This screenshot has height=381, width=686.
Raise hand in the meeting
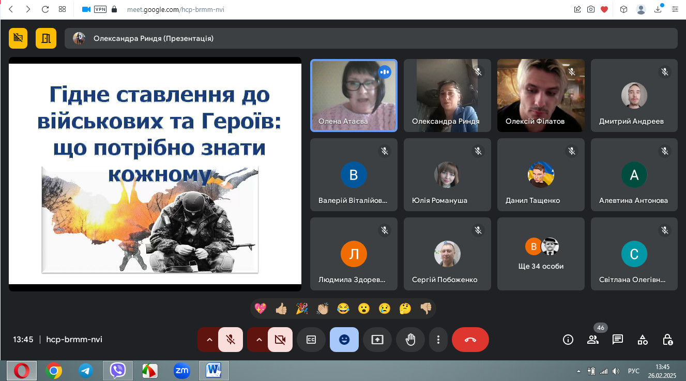pos(410,340)
